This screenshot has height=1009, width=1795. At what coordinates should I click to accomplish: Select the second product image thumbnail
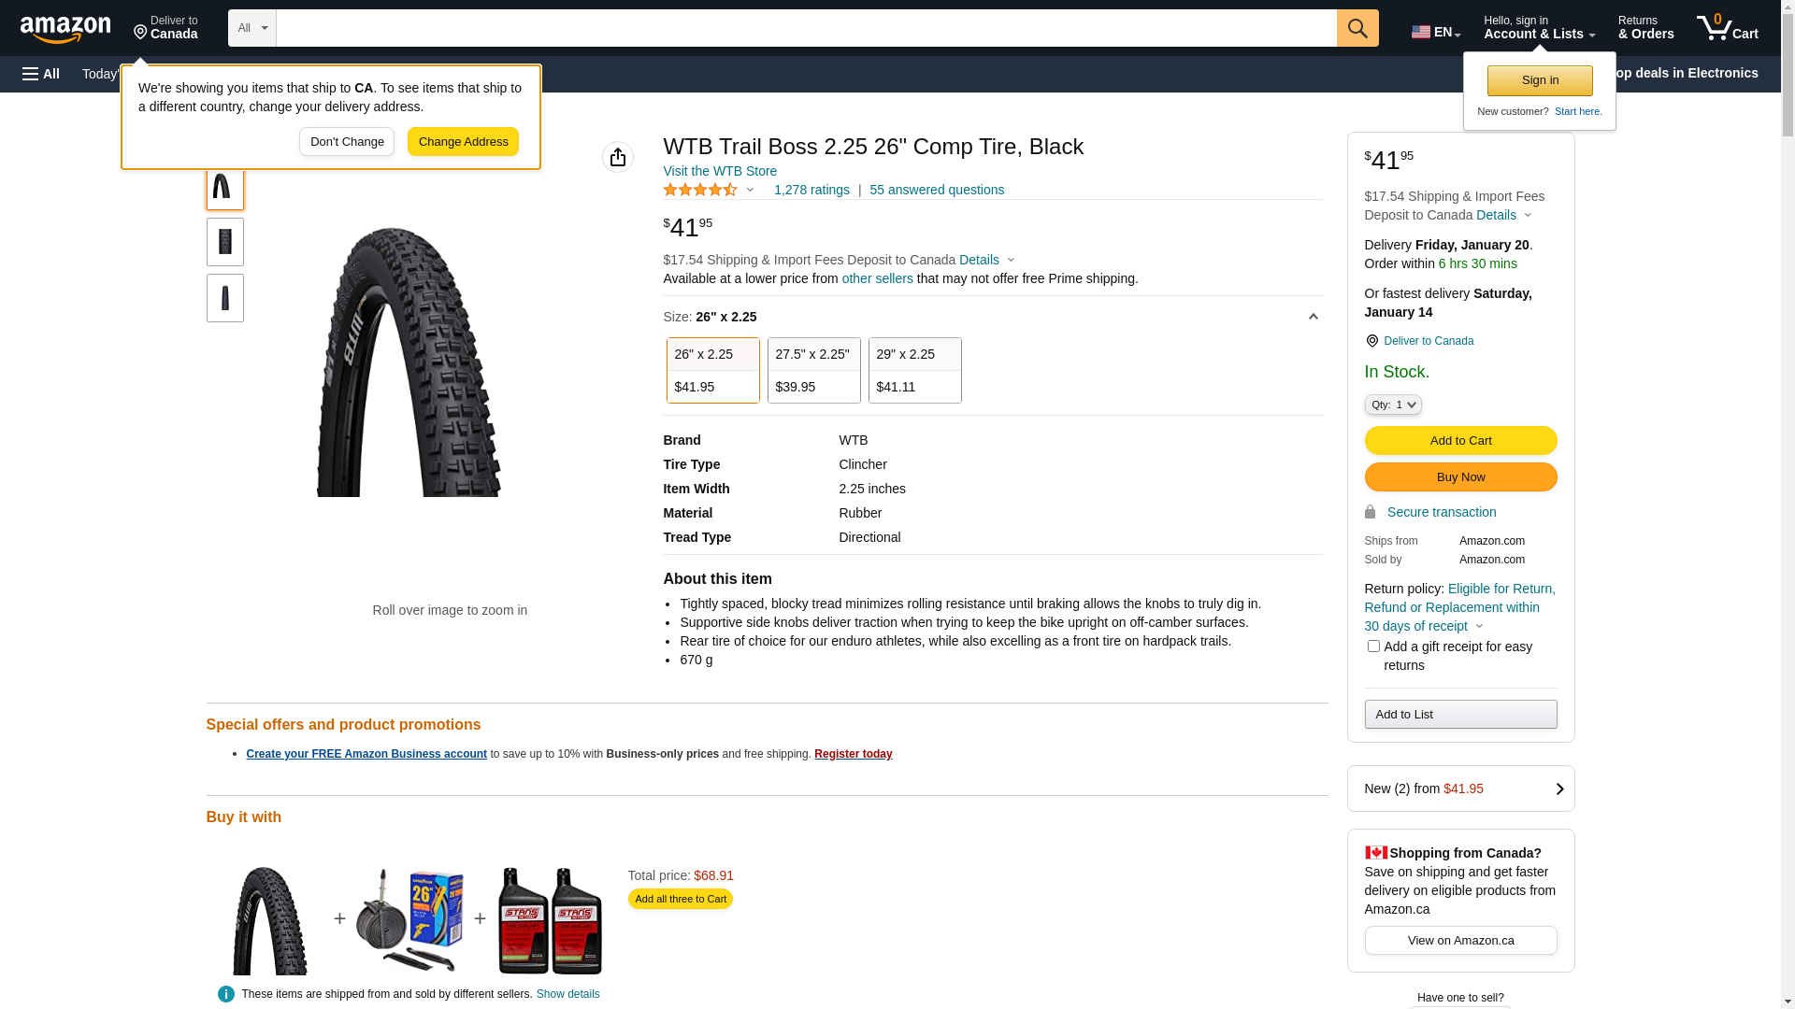225,242
